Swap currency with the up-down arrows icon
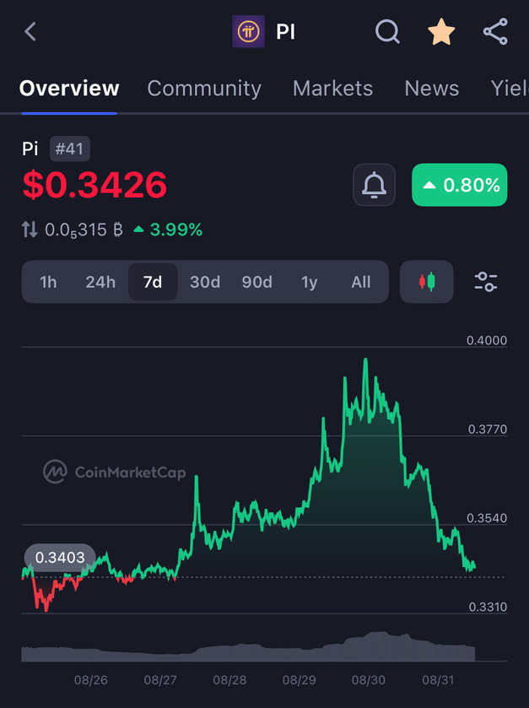The image size is (529, 708). point(30,230)
